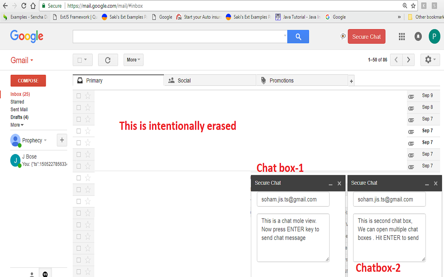
Task: Click the blue search magnifying glass
Action: click(x=298, y=36)
